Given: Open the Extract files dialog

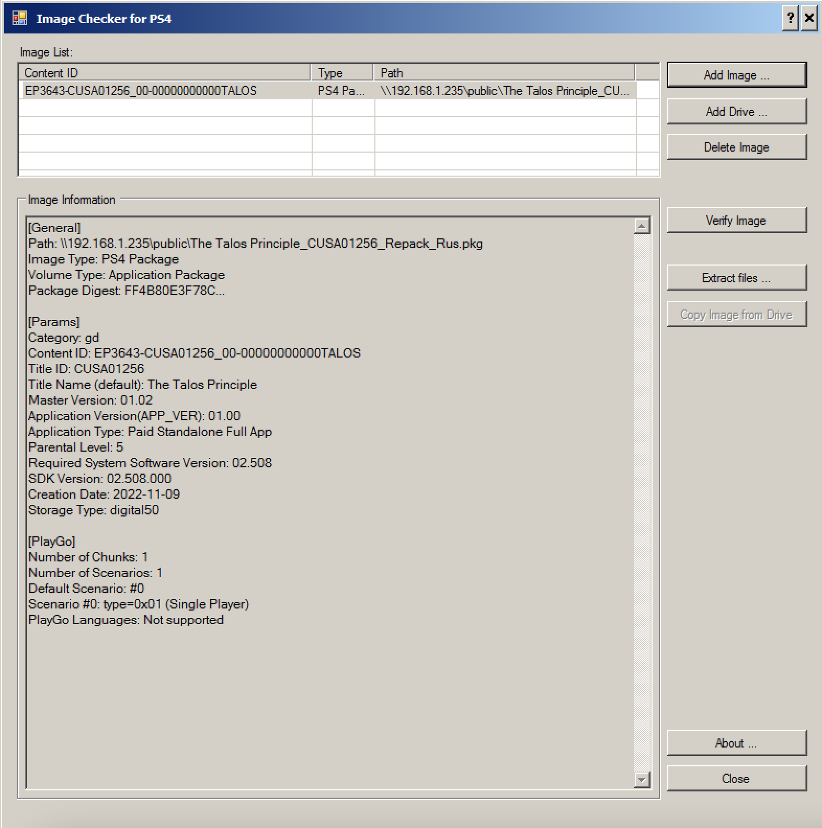Looking at the screenshot, I should [737, 278].
